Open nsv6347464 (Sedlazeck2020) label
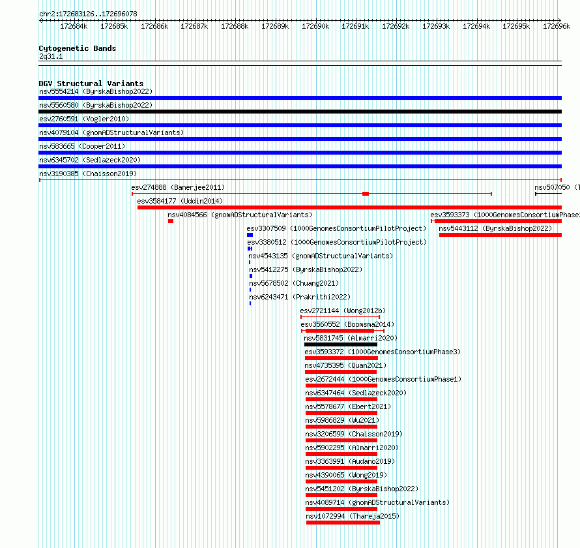The width and height of the screenshot is (580, 548). tap(356, 393)
